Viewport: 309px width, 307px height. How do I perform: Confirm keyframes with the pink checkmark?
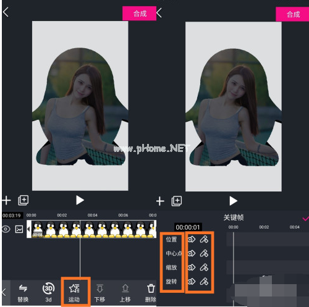point(306,218)
